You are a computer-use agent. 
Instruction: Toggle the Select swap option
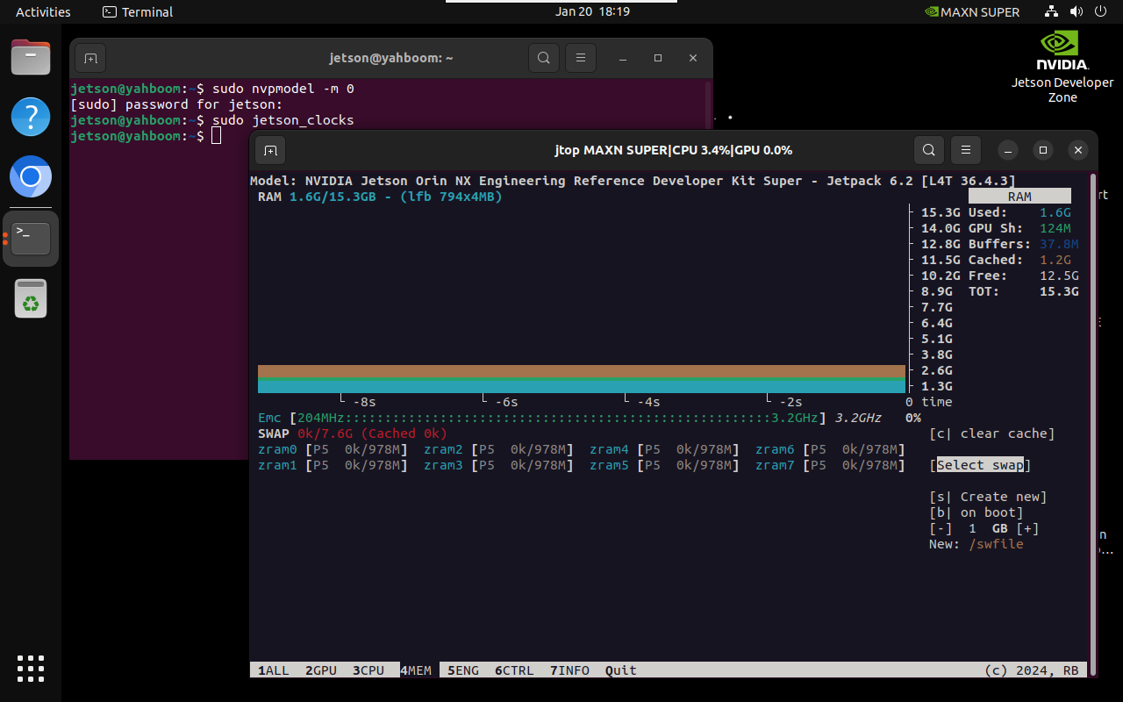pos(979,465)
